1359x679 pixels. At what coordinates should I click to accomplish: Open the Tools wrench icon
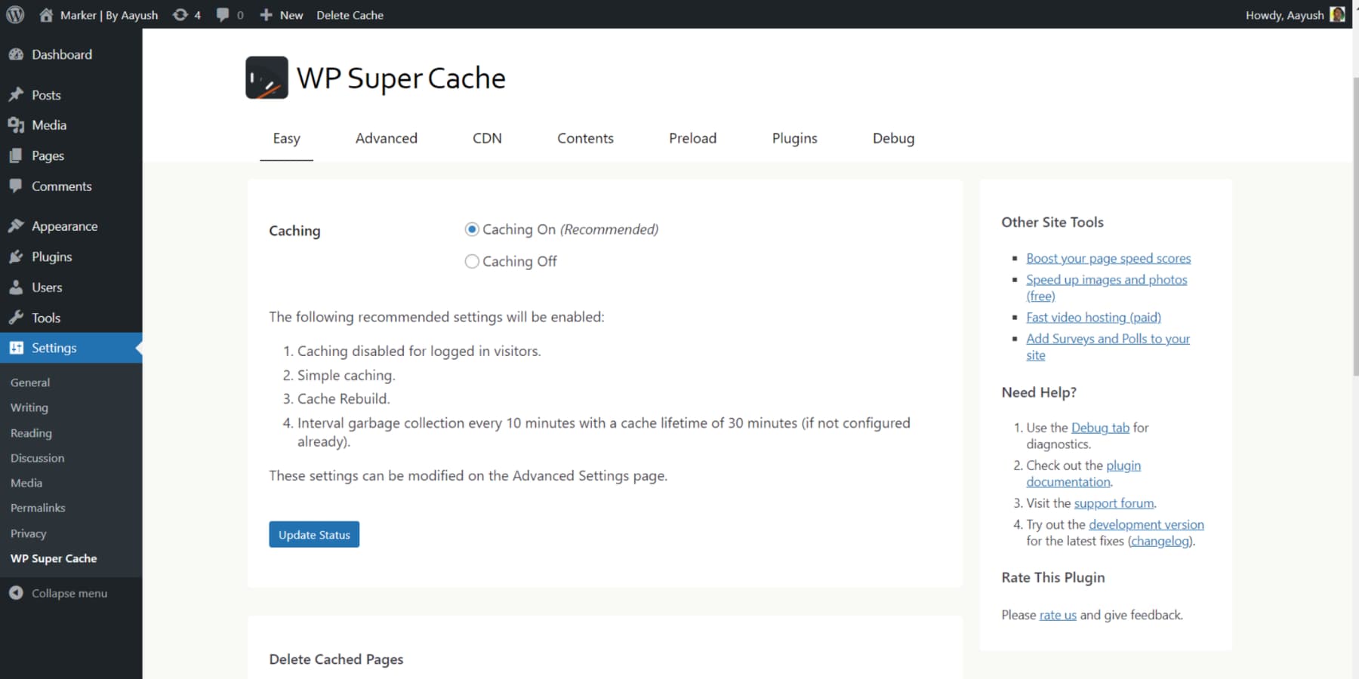(x=17, y=318)
